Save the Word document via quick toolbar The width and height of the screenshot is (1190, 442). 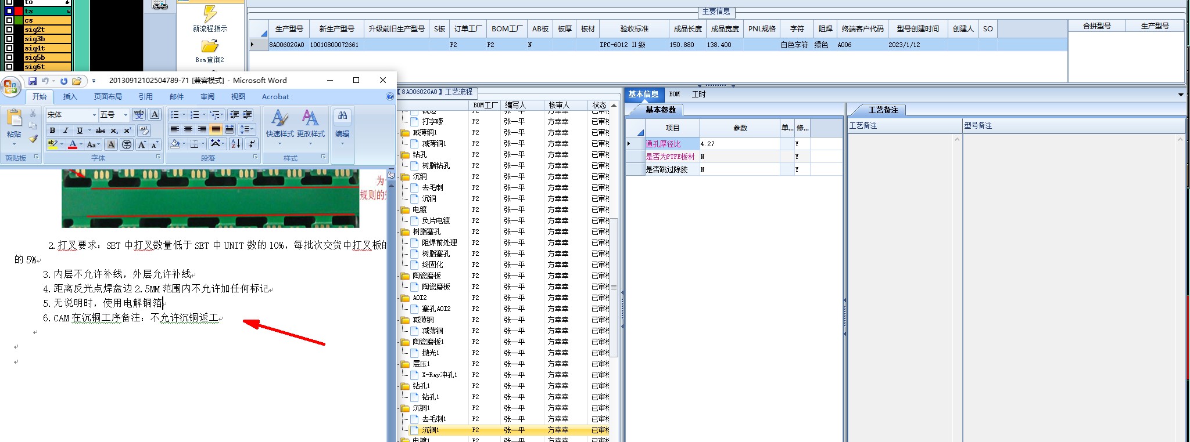click(33, 81)
